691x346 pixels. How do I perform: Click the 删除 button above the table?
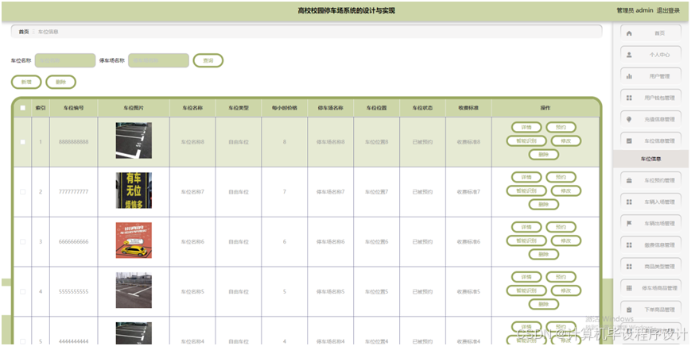coord(60,83)
